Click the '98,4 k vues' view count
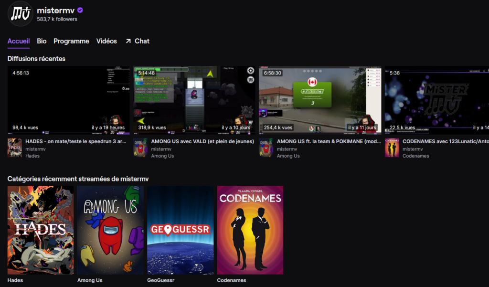 coord(25,128)
